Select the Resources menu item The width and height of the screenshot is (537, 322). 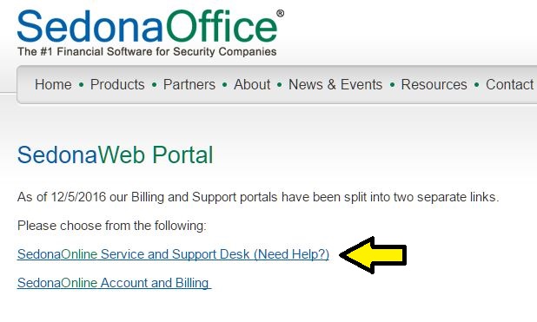[x=434, y=84]
